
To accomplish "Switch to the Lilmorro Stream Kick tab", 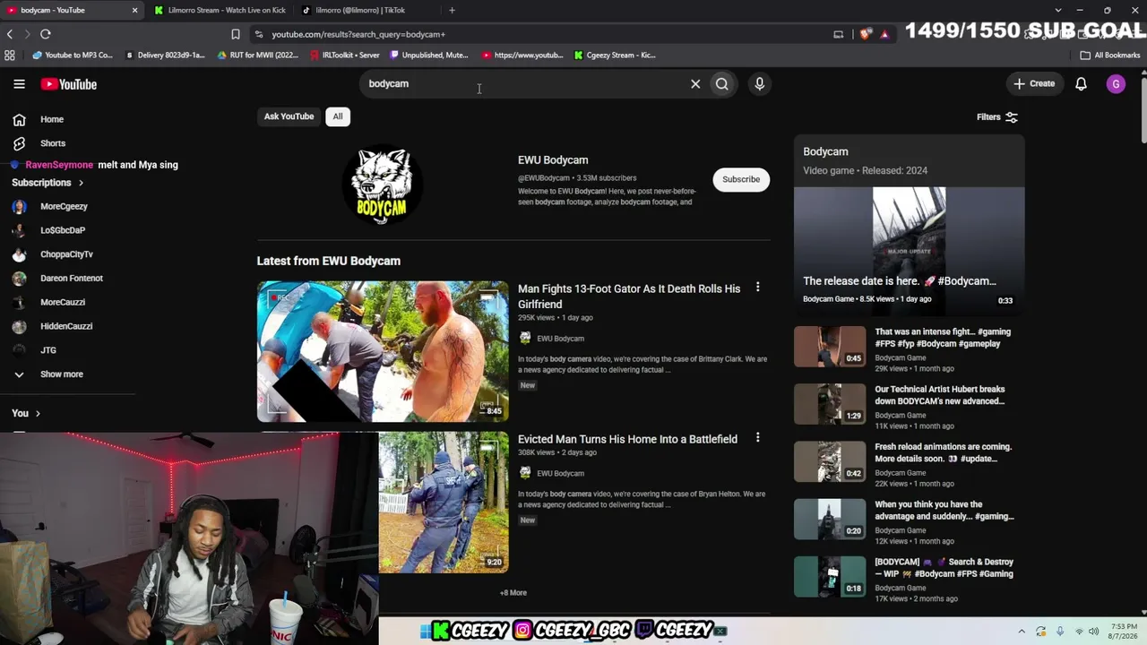I will (x=219, y=10).
